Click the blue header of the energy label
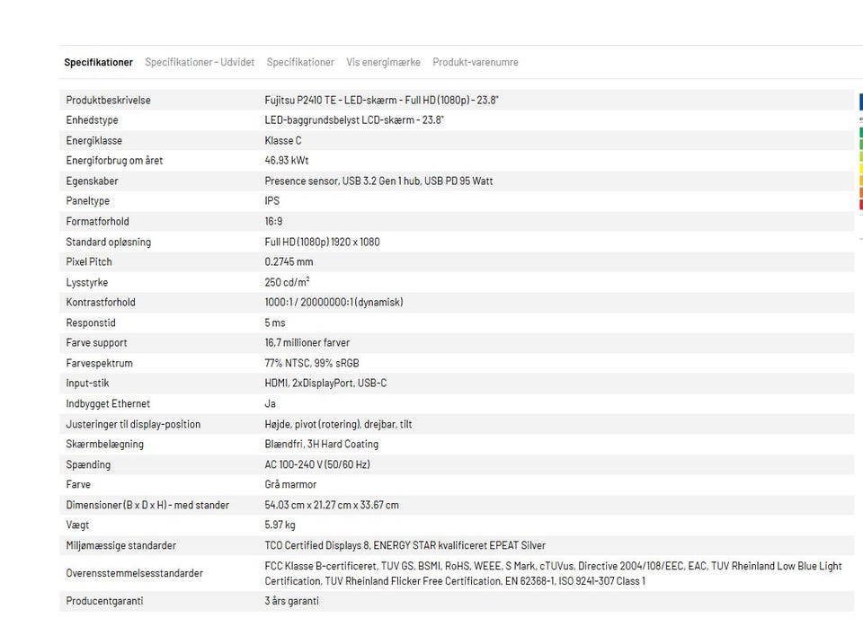This screenshot has width=863, height=618. click(860, 101)
